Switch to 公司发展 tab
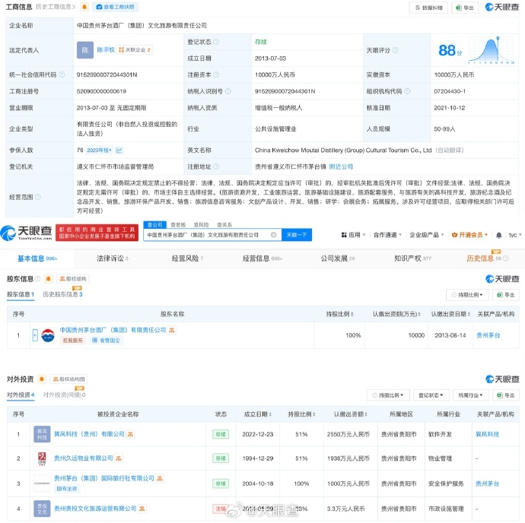The image size is (525, 523). click(x=338, y=258)
